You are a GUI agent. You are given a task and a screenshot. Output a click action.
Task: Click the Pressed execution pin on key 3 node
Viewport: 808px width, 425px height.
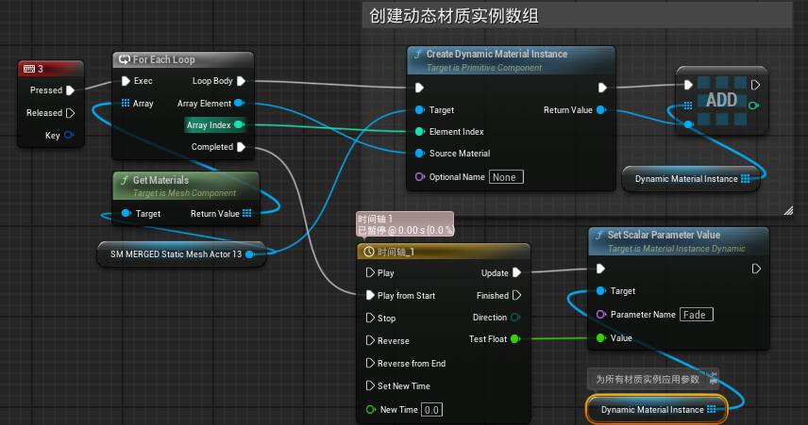(x=69, y=90)
